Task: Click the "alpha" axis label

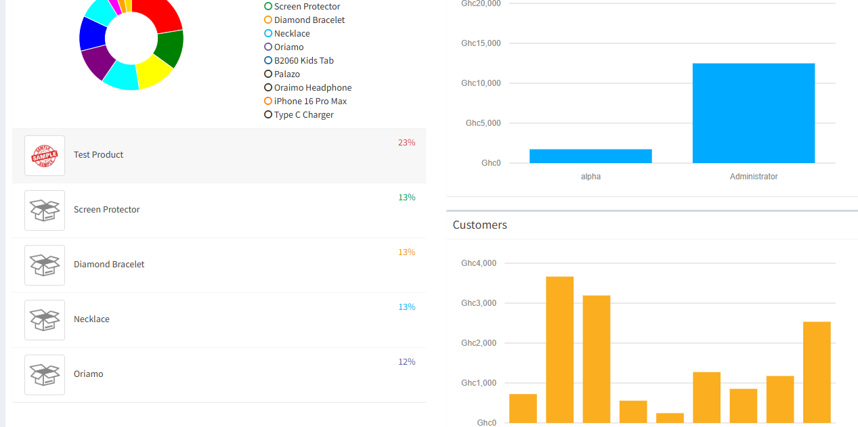Action: [591, 177]
